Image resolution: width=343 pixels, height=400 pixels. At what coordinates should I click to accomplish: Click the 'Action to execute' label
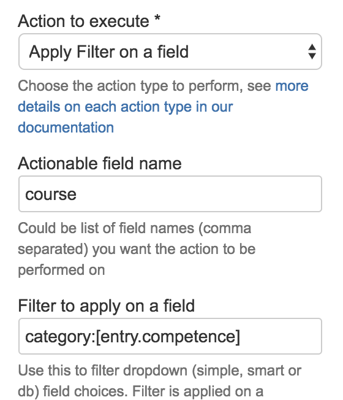83,21
